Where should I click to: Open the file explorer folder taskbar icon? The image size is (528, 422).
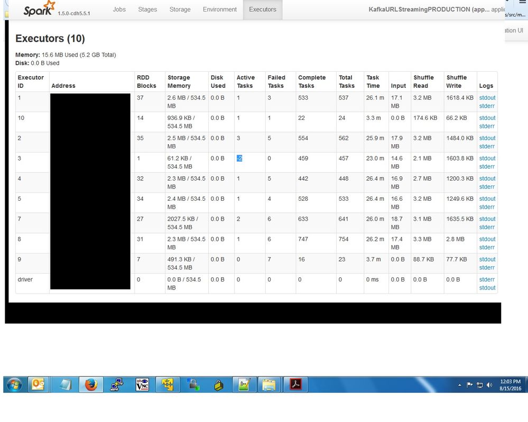coord(268,385)
